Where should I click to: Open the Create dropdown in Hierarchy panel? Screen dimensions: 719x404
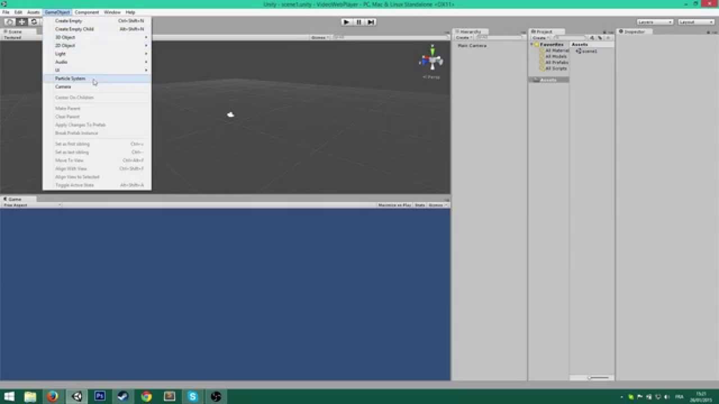click(463, 38)
